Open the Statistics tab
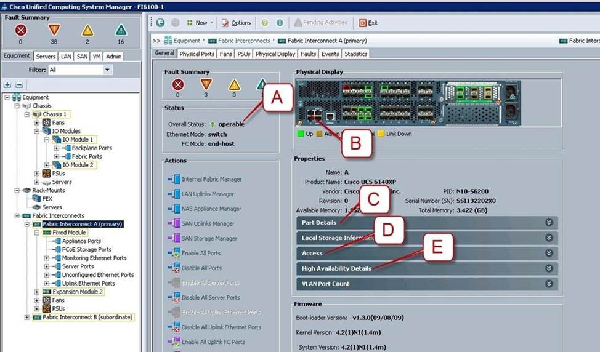This screenshot has height=352, width=600. coord(355,54)
